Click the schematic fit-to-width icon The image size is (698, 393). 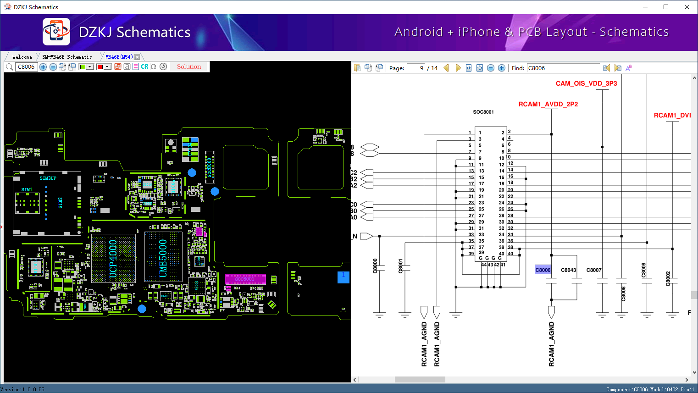pyautogui.click(x=469, y=68)
